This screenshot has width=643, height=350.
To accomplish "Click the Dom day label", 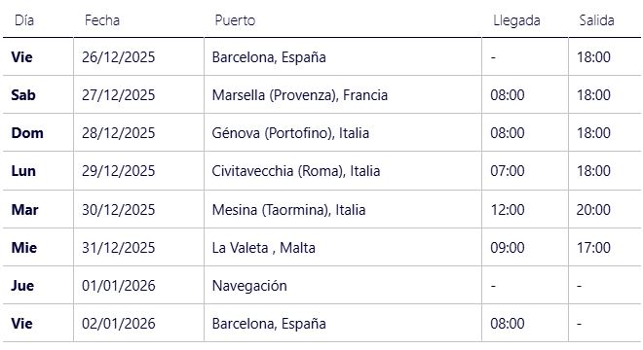I will 27,133.
